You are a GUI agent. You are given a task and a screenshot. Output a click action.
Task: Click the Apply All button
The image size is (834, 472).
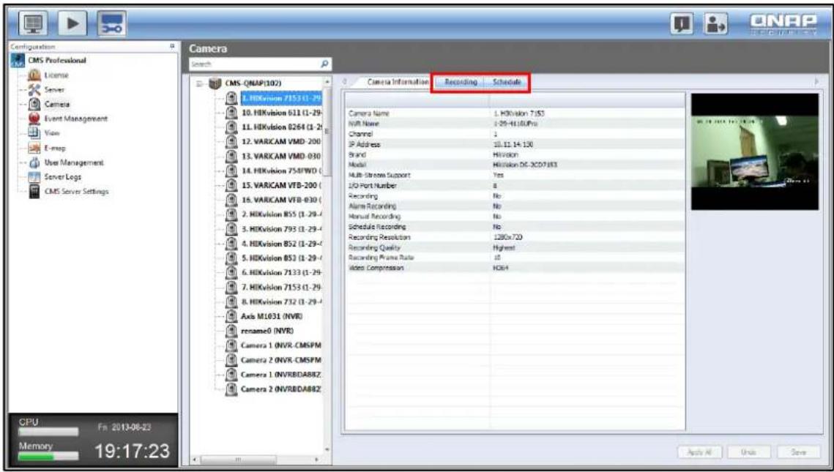pyautogui.click(x=699, y=452)
